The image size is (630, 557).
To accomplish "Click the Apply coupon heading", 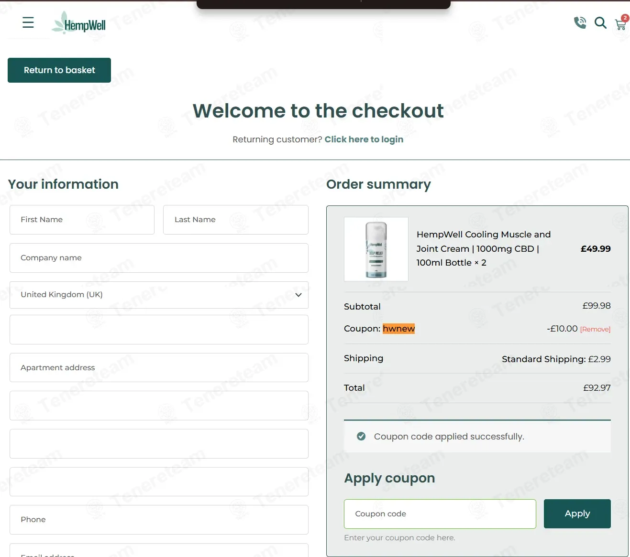I will coord(389,478).
